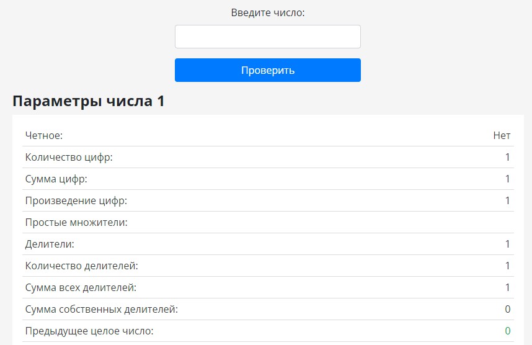532x345 pixels.
Task: Select the 'Сумма собственных делителей:' label
Action: [x=102, y=310]
